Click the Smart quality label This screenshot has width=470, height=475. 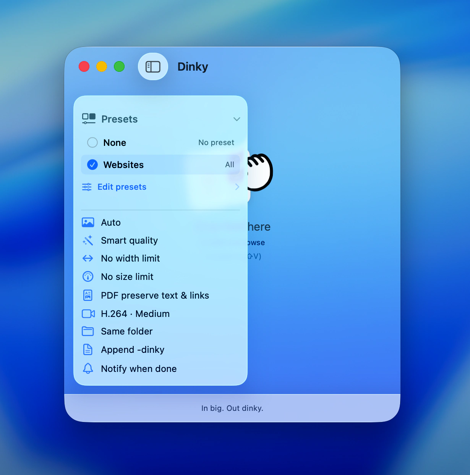tap(129, 241)
